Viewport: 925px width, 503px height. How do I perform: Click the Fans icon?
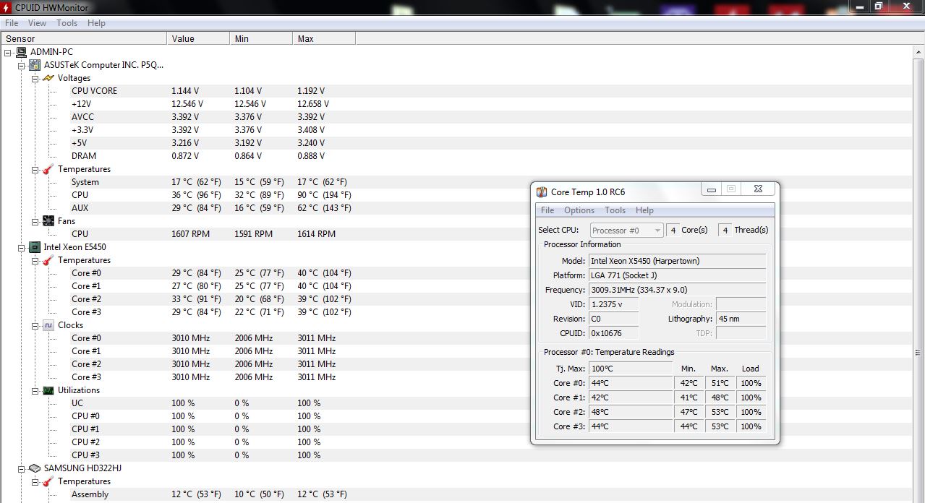point(48,221)
